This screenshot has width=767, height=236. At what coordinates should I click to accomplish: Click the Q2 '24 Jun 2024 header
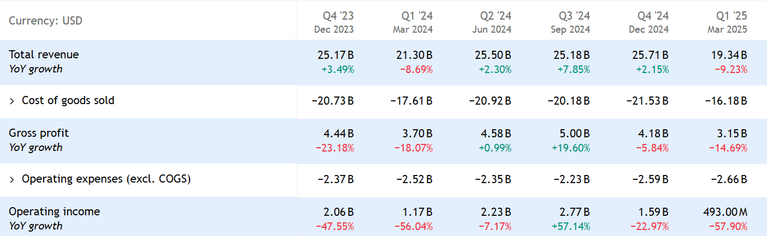(x=492, y=22)
